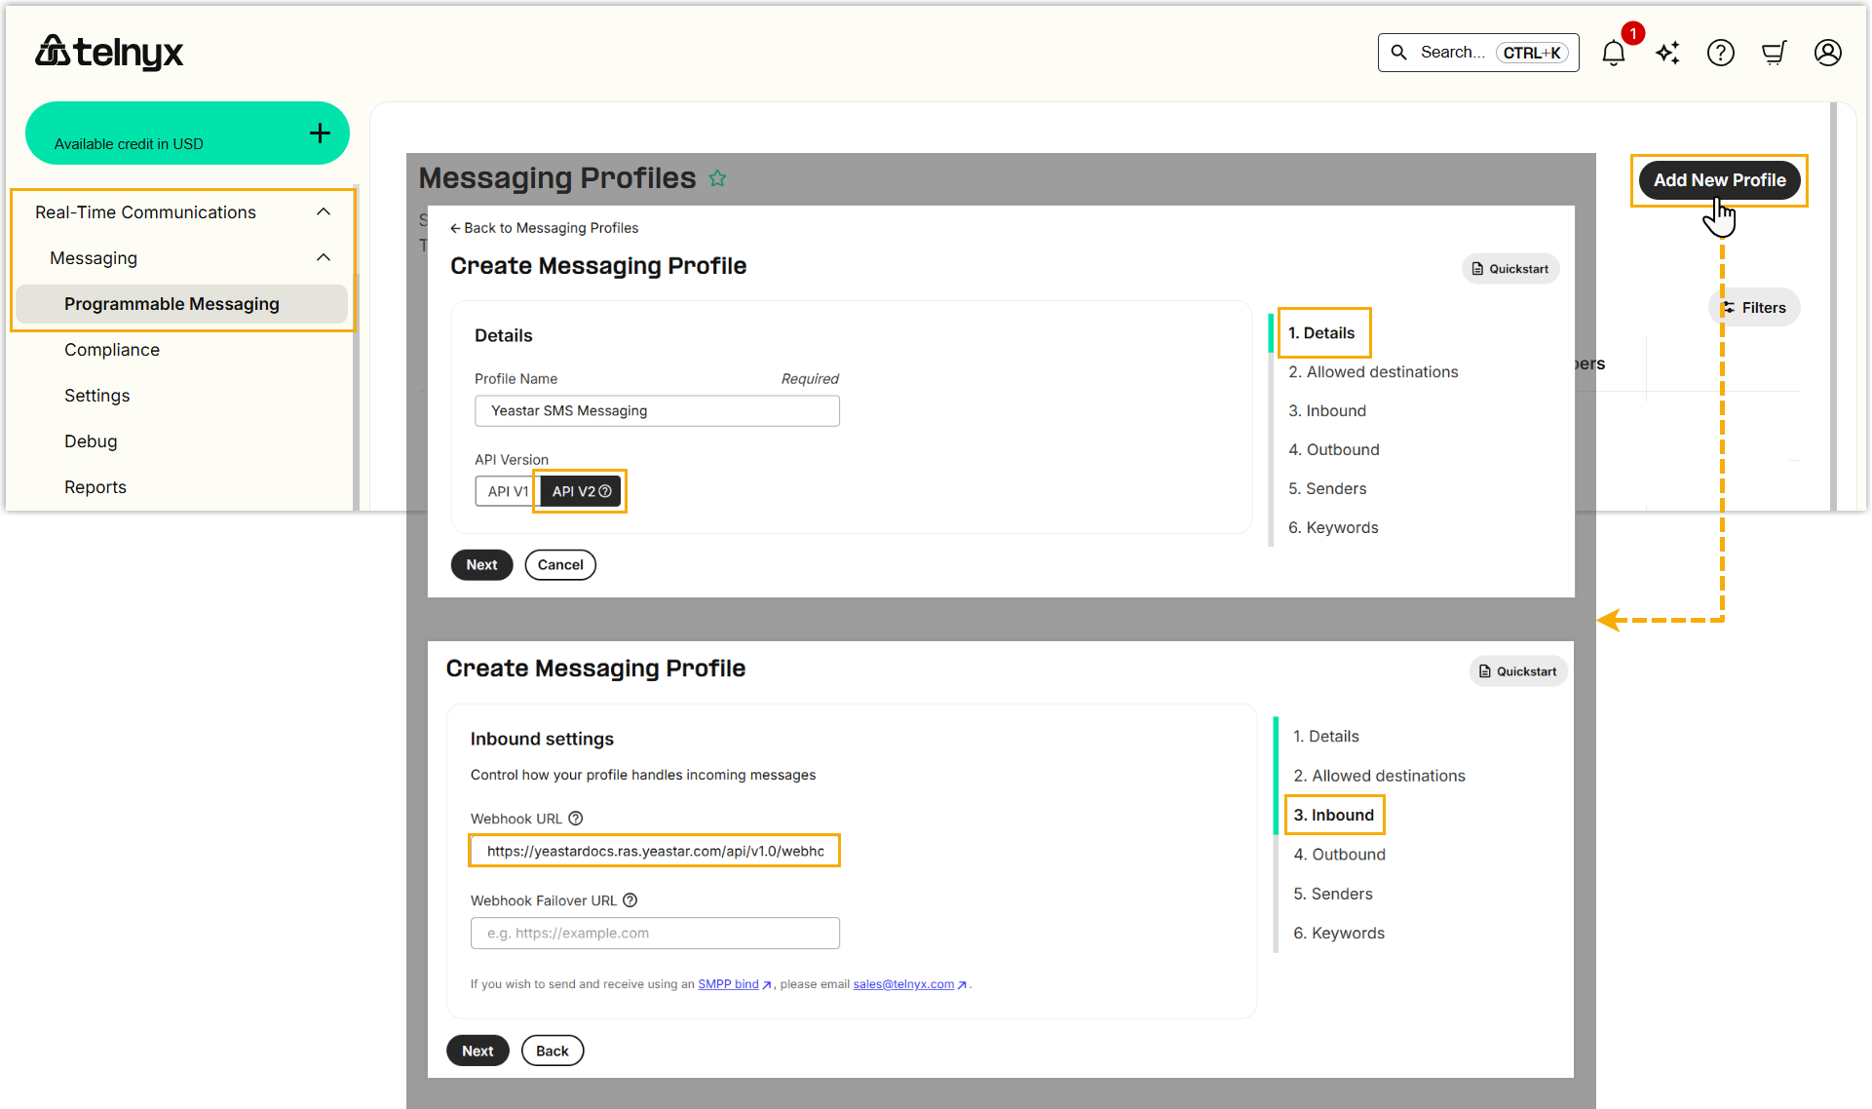
Task: Click Add New Profile button
Action: click(x=1719, y=180)
